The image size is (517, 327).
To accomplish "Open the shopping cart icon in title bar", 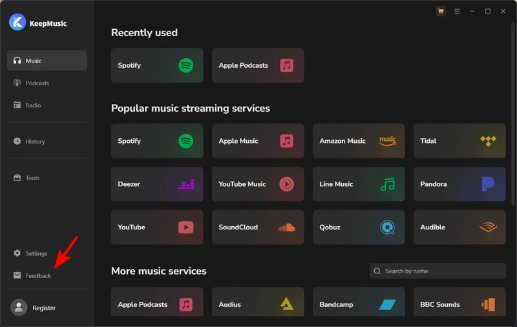I will (441, 12).
